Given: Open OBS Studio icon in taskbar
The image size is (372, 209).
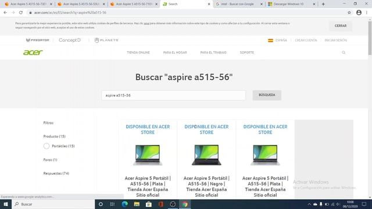Looking at the screenshot, I should 173,204.
